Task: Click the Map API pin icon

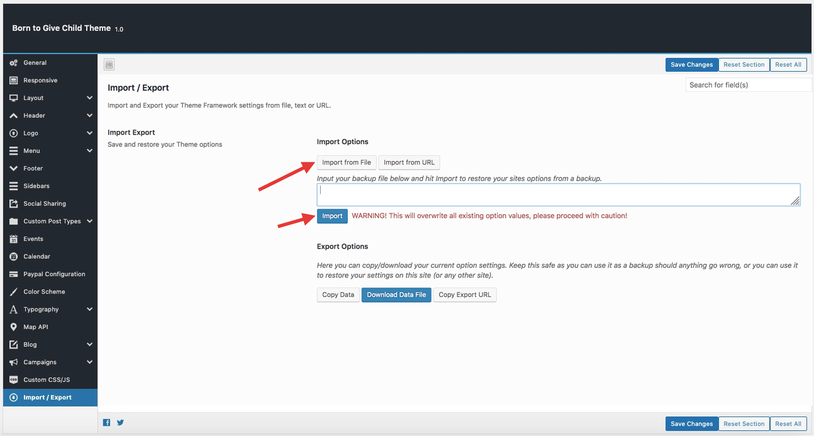Action: pyautogui.click(x=14, y=327)
